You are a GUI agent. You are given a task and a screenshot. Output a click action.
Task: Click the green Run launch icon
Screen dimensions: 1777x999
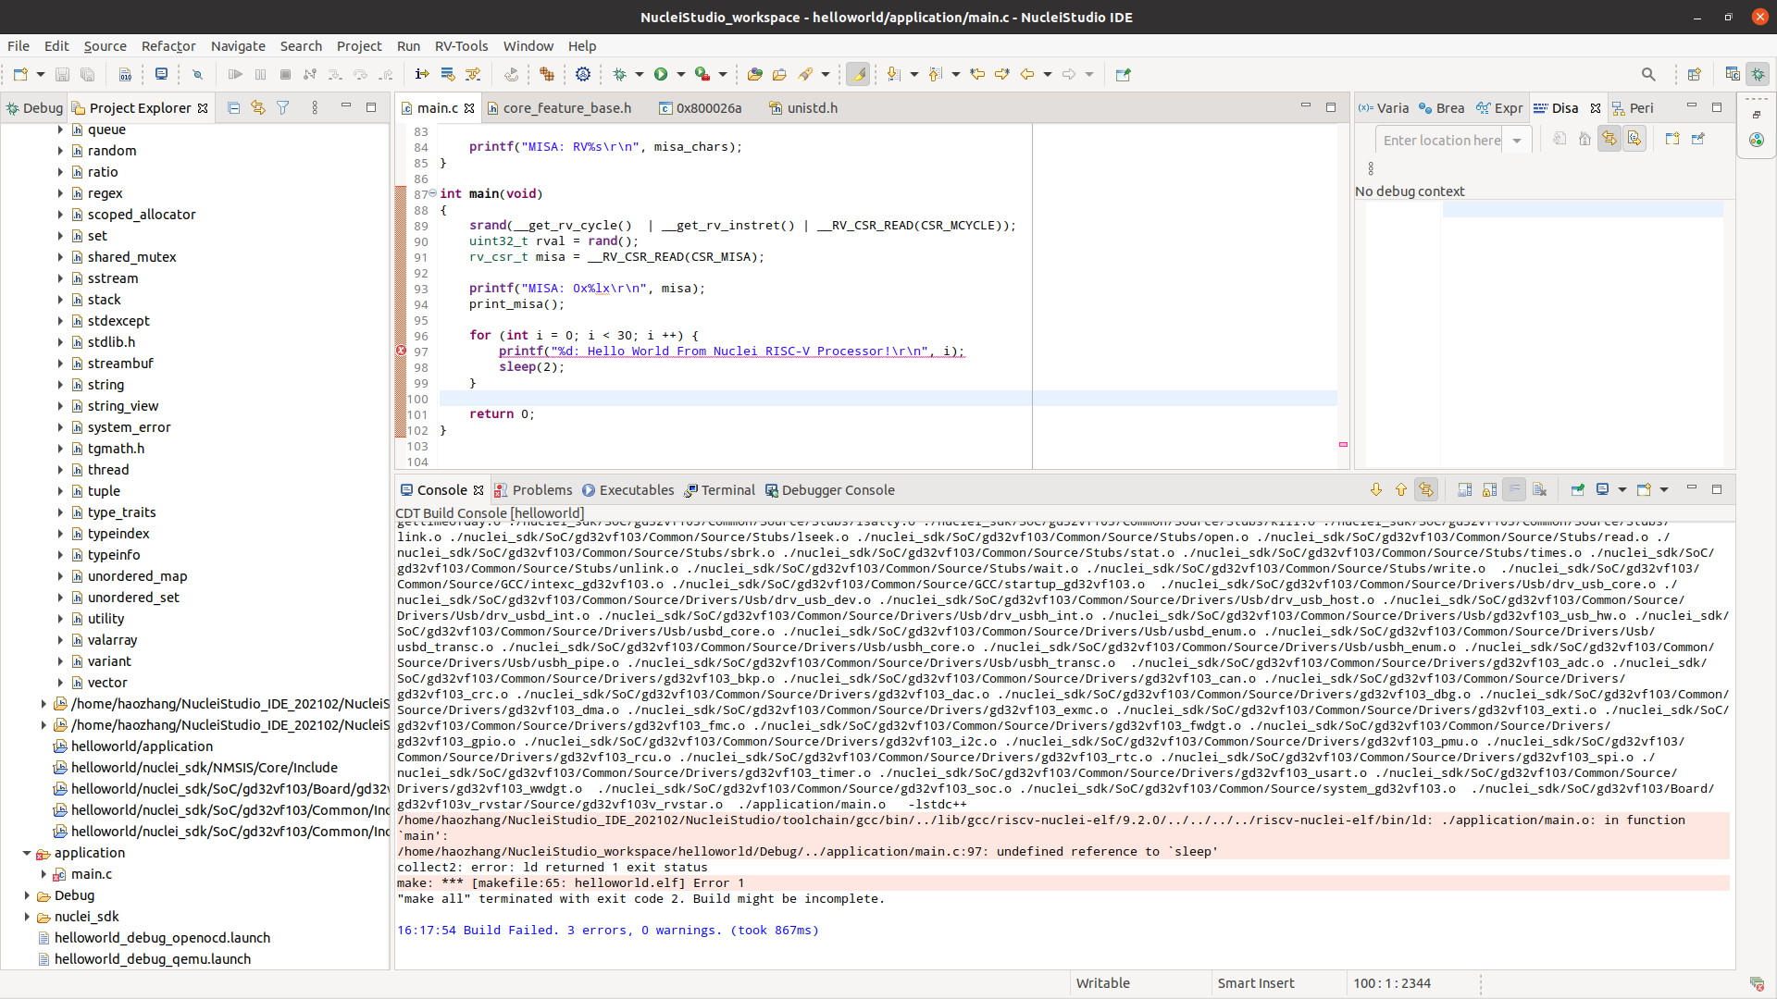(x=661, y=75)
